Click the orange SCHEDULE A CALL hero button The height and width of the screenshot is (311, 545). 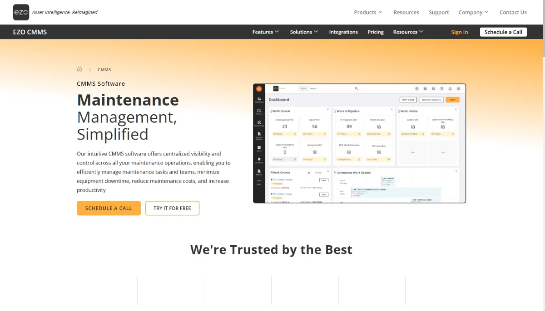[109, 208]
